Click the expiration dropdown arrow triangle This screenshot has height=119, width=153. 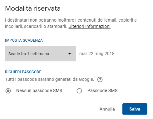(70, 54)
